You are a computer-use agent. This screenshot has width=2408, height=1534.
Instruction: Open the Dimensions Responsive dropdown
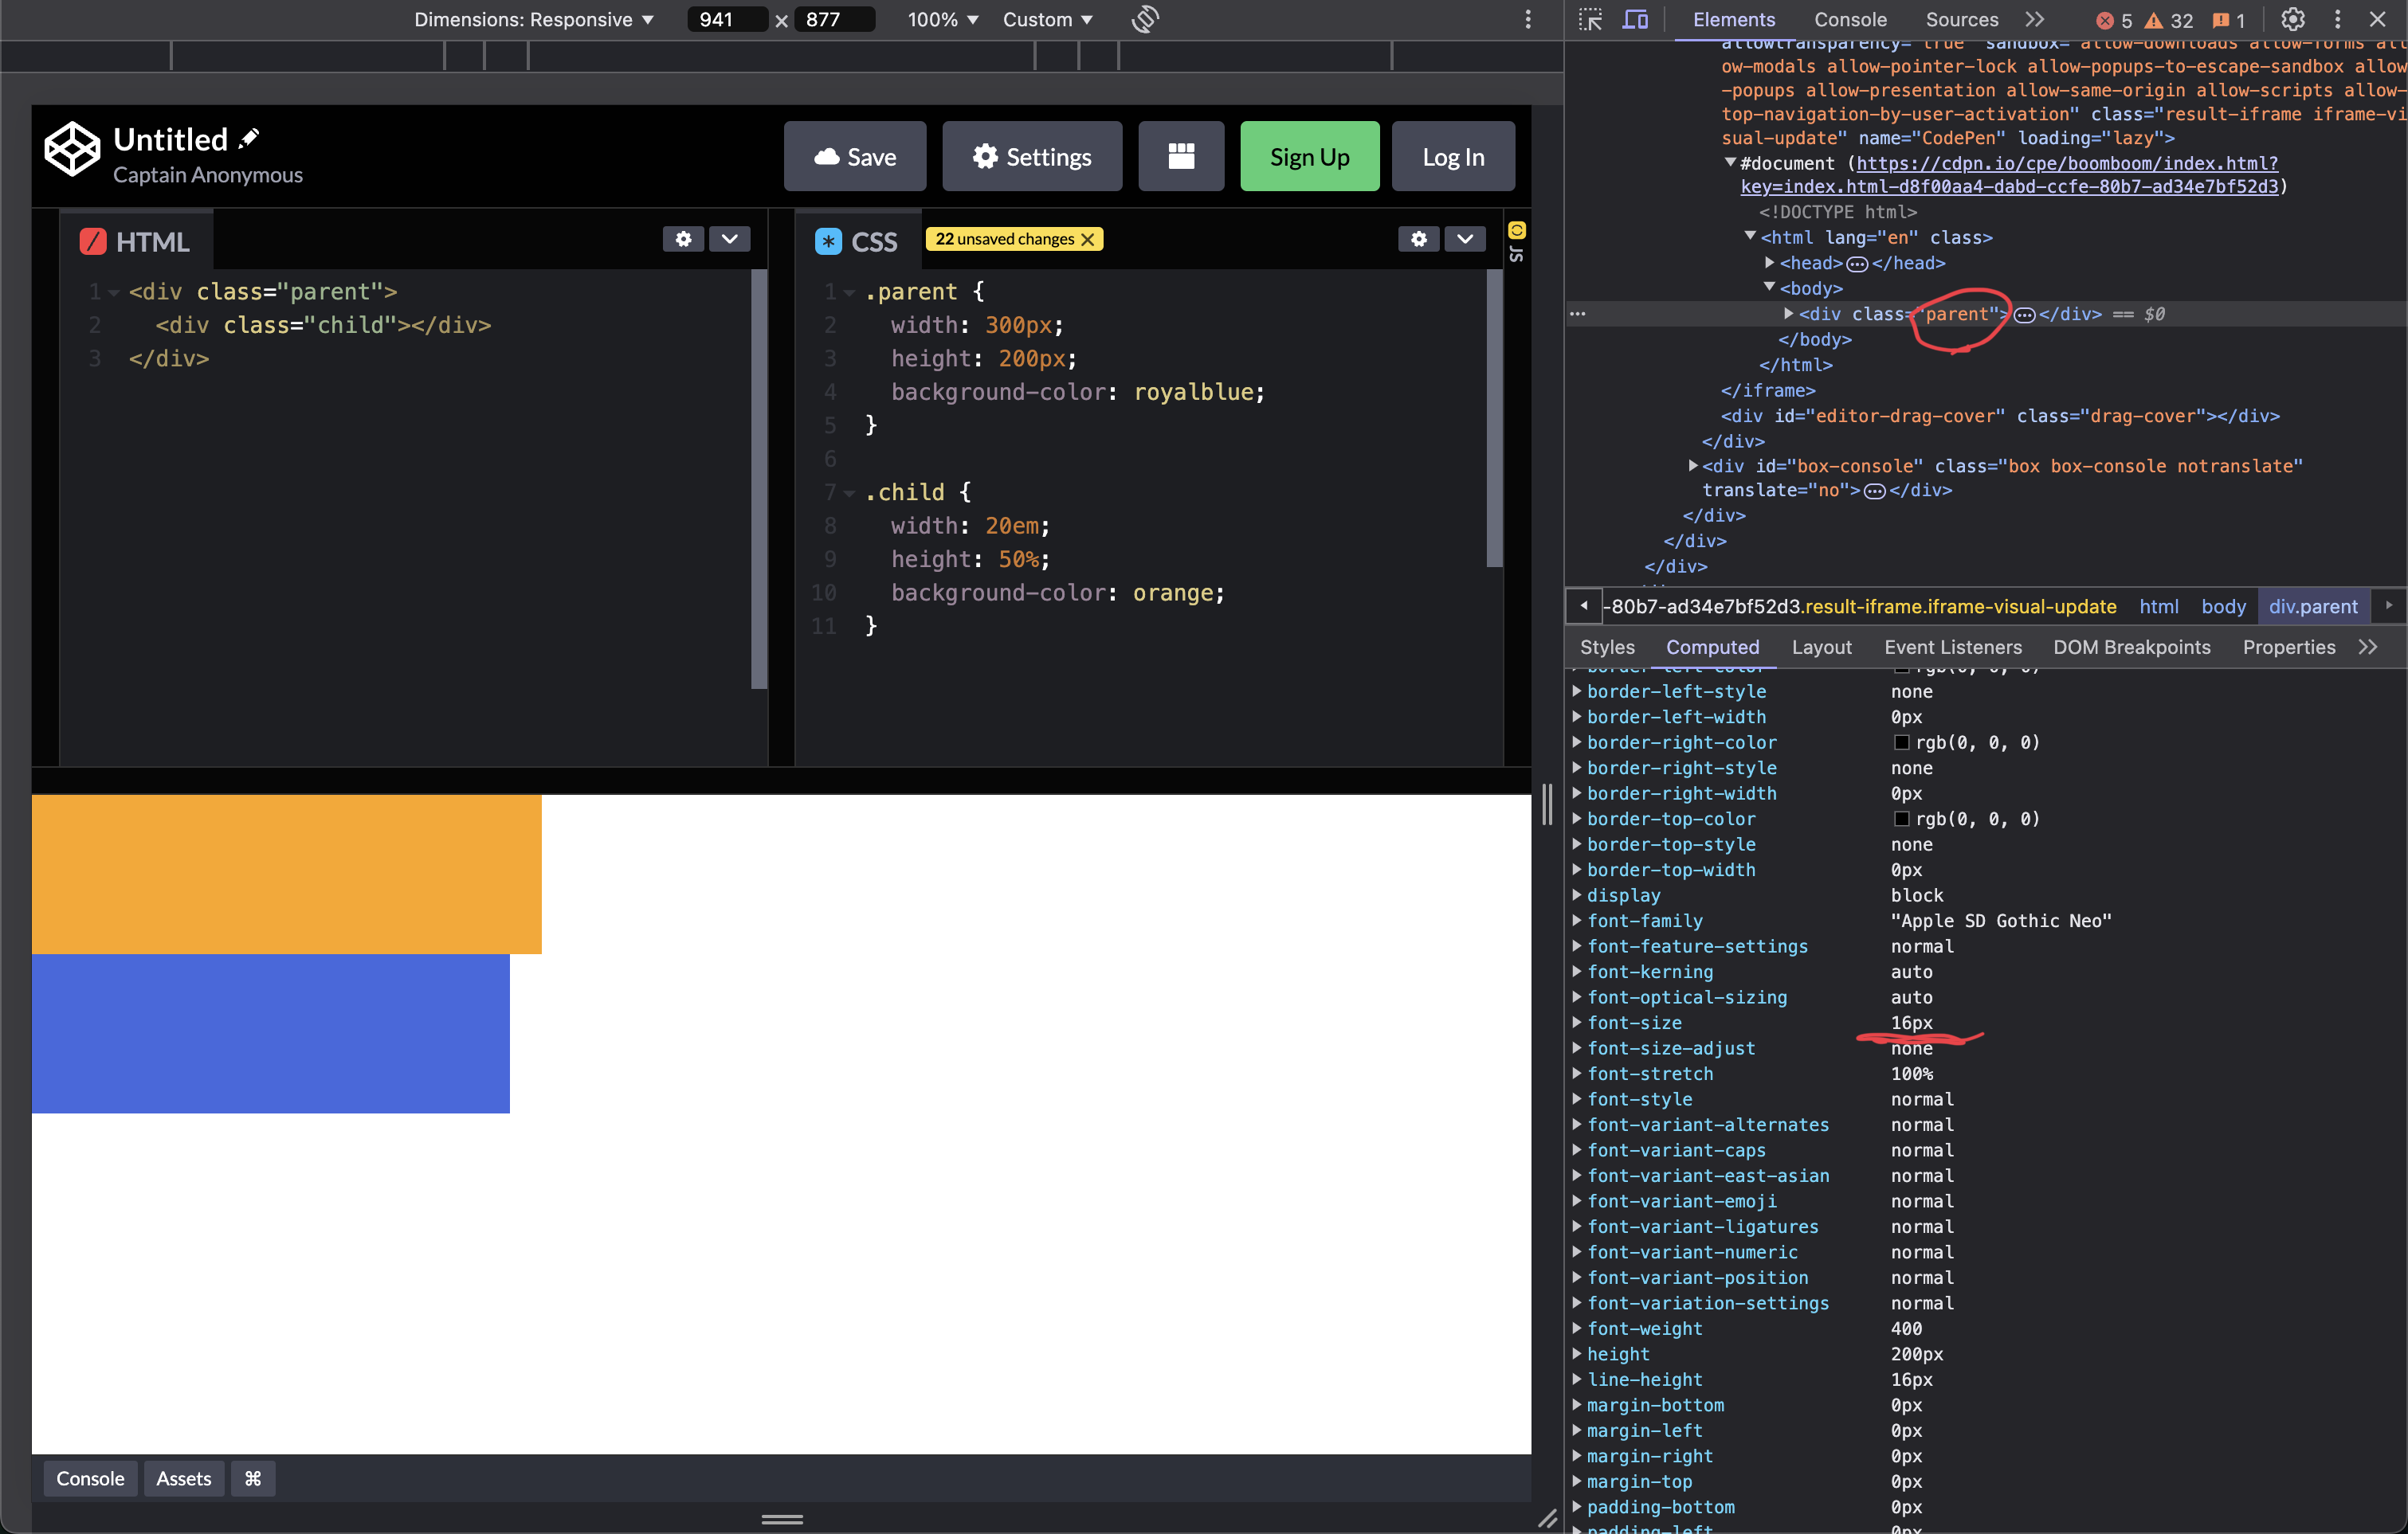533,19
